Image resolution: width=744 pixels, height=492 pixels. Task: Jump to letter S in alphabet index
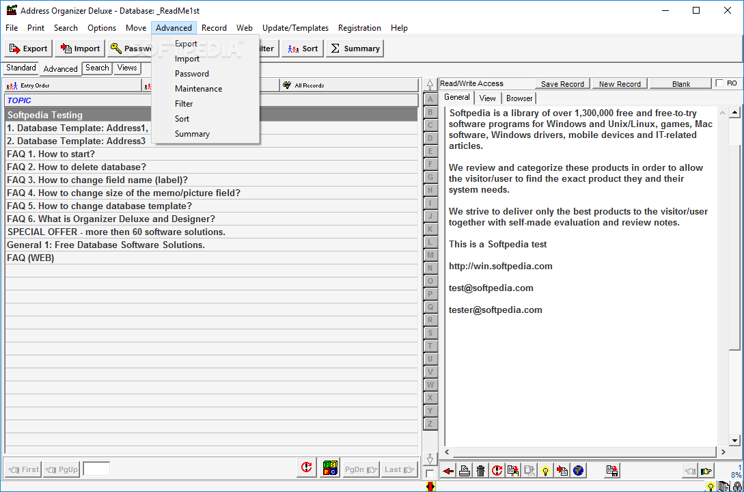point(430,333)
